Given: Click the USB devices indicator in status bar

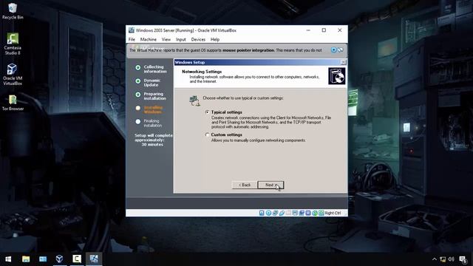Looking at the screenshot, I should coord(282,213).
